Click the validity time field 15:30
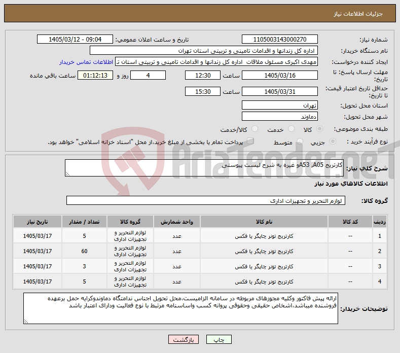This screenshot has height=353, width=400. point(203,91)
